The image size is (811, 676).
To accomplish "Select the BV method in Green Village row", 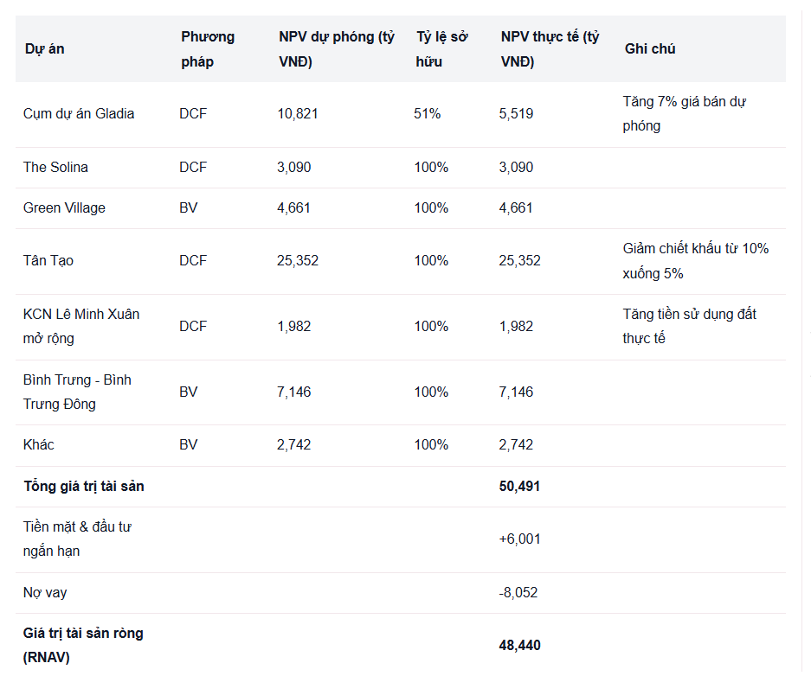I will [189, 208].
